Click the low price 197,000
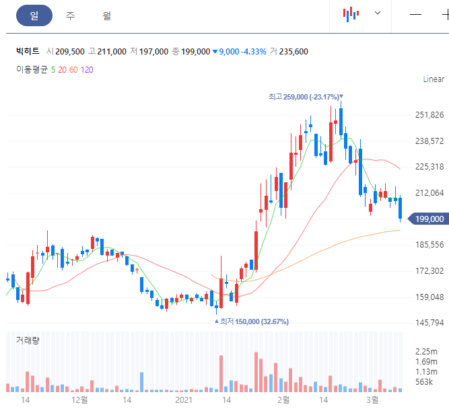The width and height of the screenshot is (449, 415). pyautogui.click(x=153, y=52)
